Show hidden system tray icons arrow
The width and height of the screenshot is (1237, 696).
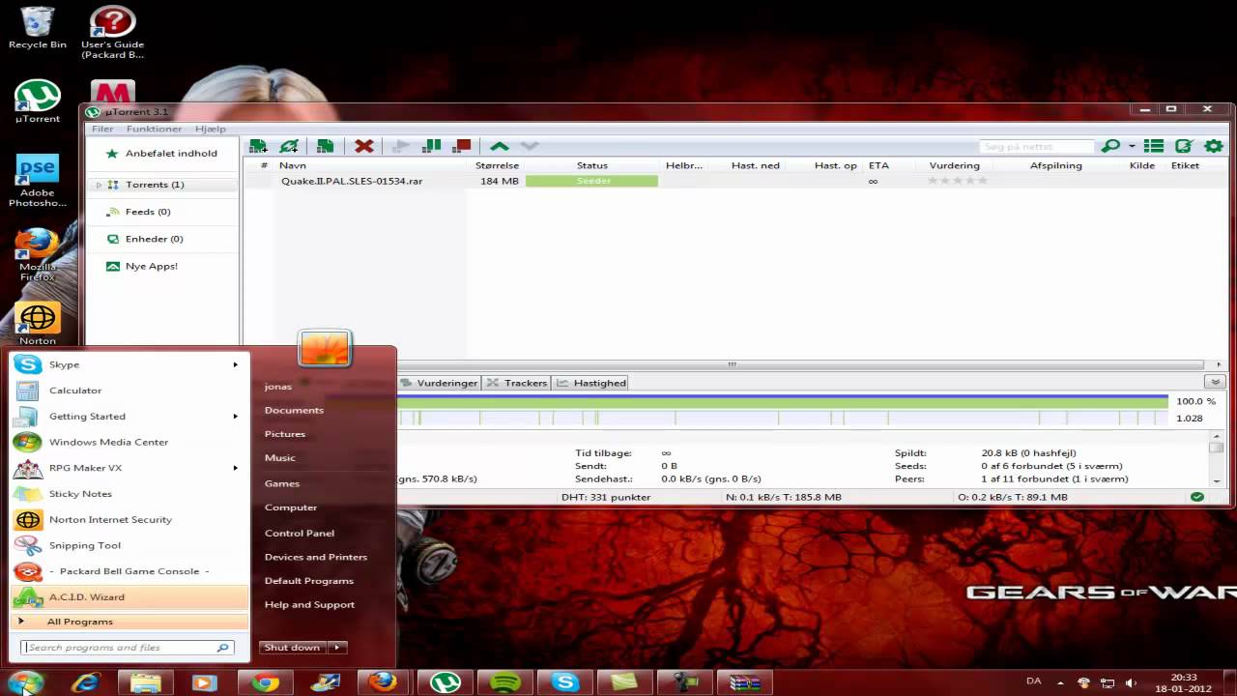pyautogui.click(x=1060, y=682)
